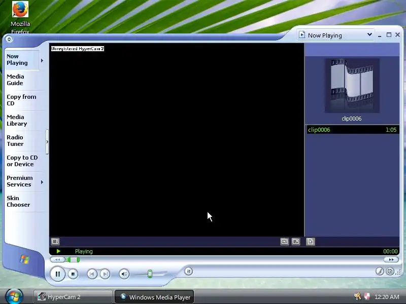
Task: Open Mozilla Firefox desktop shortcut
Action: coord(20,18)
